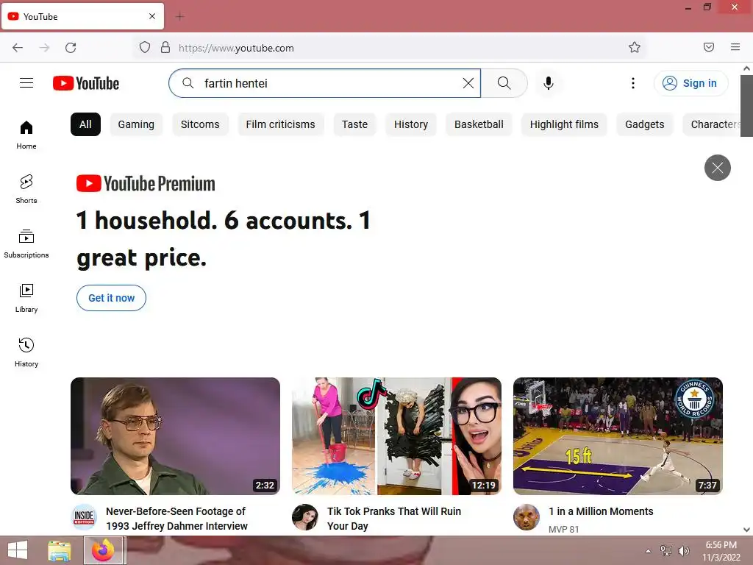Select the History filter chip

411,124
